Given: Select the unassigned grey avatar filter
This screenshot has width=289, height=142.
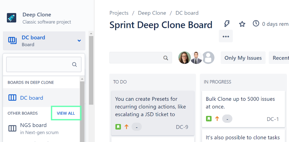Looking at the screenshot, I should [208, 58].
